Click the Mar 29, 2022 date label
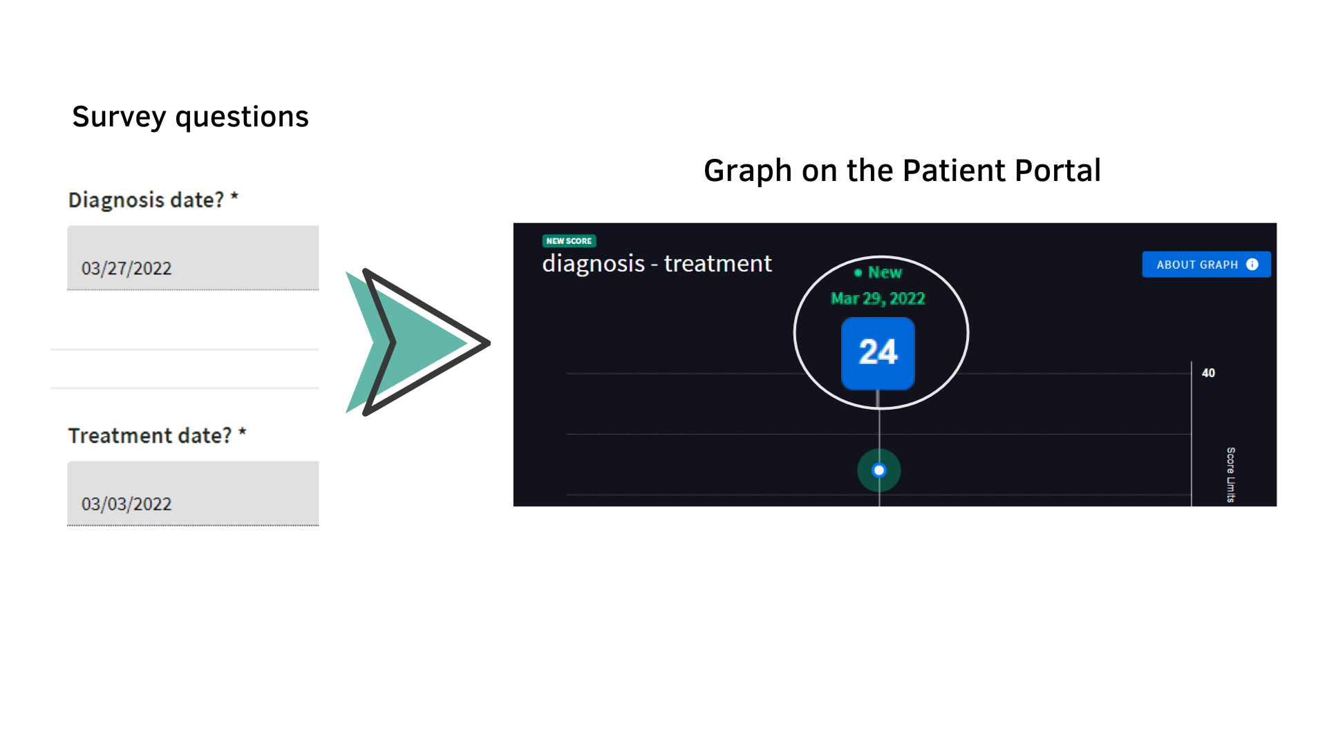Viewport: 1327px width, 746px height. point(878,298)
